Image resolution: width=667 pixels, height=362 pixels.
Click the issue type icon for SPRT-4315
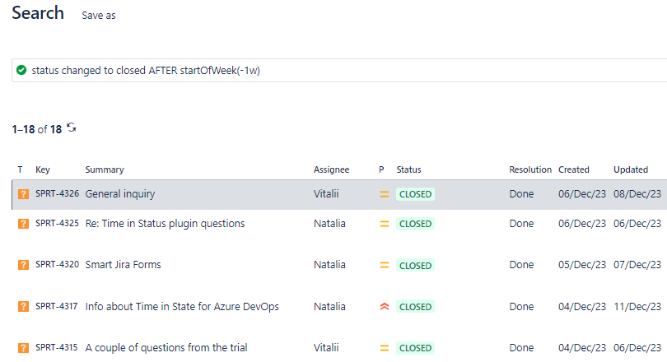(23, 348)
